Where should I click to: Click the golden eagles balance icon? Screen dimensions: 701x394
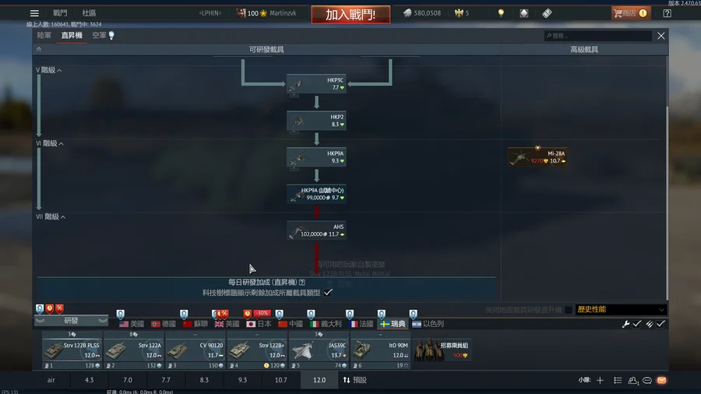tap(459, 13)
